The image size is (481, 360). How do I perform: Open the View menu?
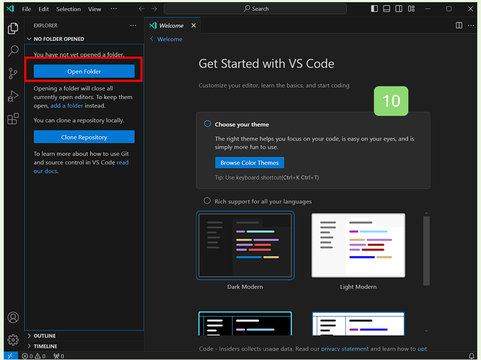pyautogui.click(x=95, y=9)
